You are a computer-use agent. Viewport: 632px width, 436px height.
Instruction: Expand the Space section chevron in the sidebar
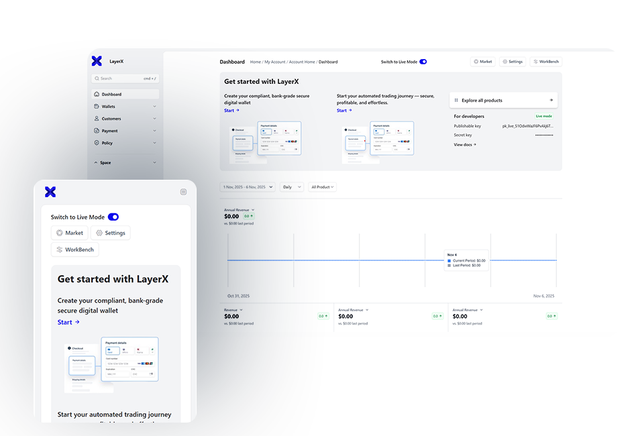[154, 162]
